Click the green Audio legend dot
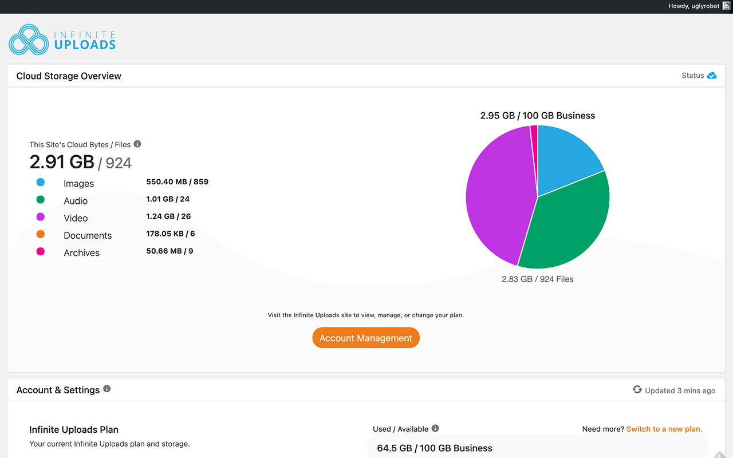 [x=41, y=200]
